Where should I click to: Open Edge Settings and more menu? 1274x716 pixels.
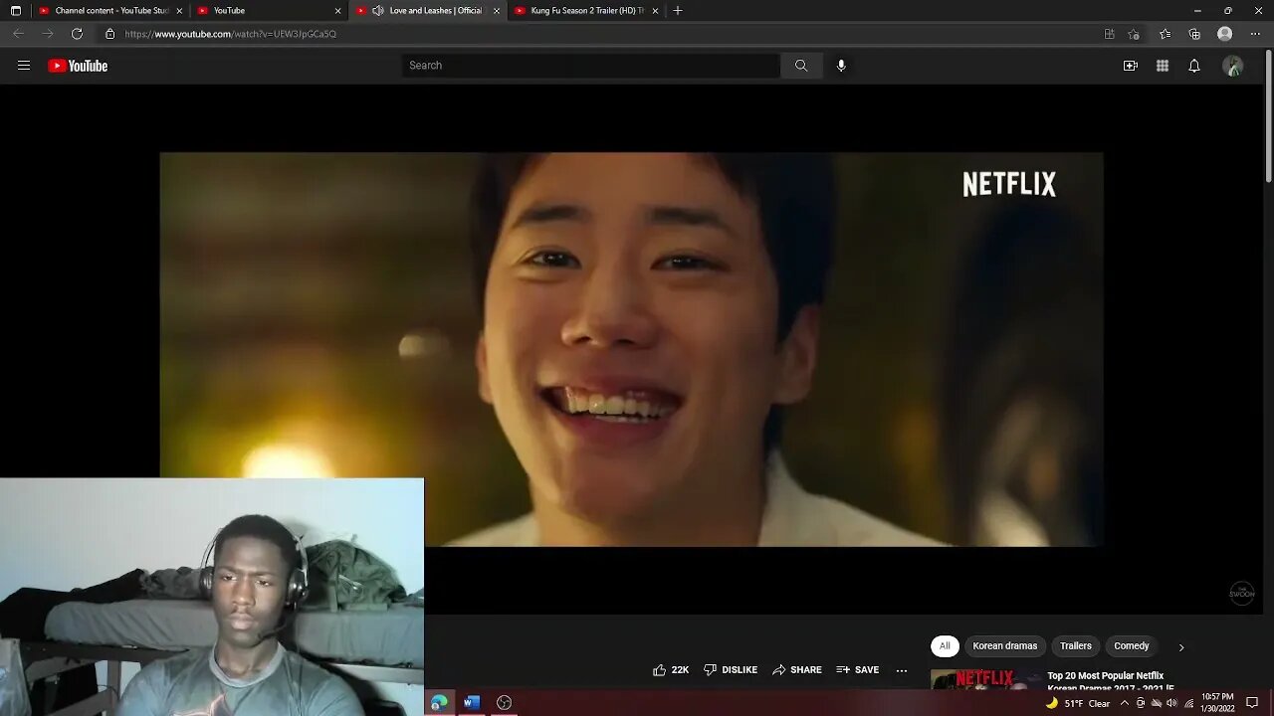(1255, 34)
